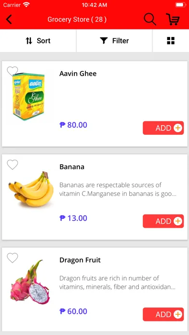The height and width of the screenshot is (335, 189).
Task: Open the Filter options
Action: pyautogui.click(x=114, y=40)
